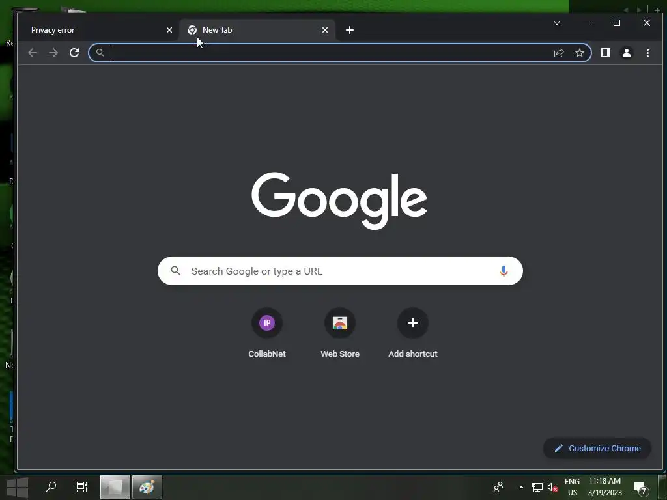Image resolution: width=667 pixels, height=500 pixels.
Task: Open the Windows Start menu
Action: (18, 487)
